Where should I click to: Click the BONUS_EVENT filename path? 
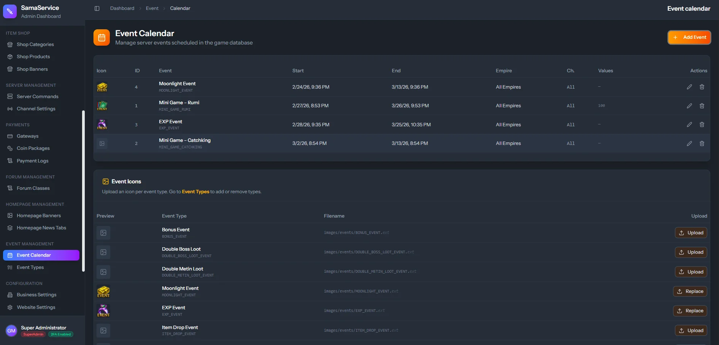(356, 233)
